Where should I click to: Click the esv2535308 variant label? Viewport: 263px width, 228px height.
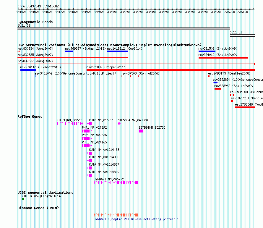pyautogui.click(x=246, y=92)
